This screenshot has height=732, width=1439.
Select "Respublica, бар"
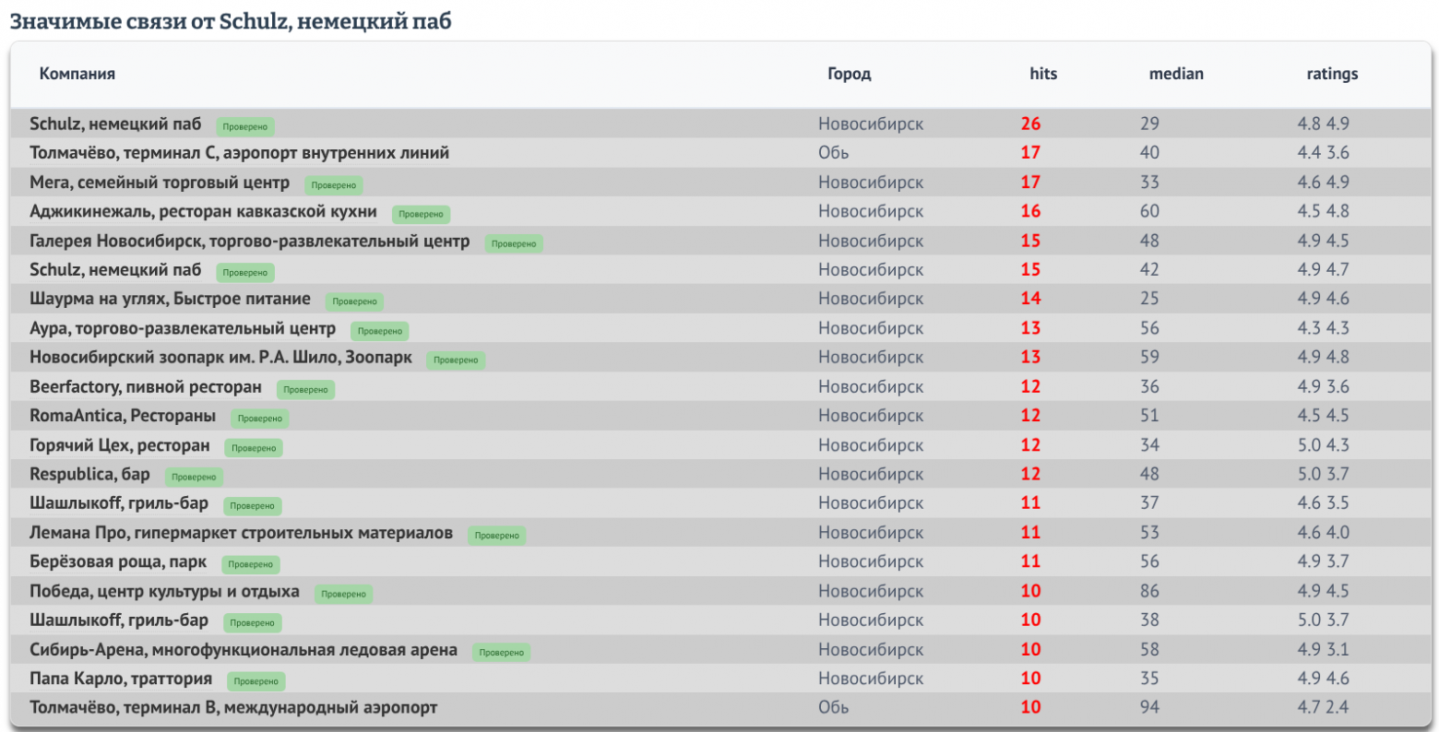coord(89,475)
